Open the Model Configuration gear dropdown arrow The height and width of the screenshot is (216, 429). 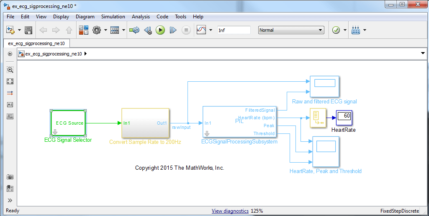[105, 30]
